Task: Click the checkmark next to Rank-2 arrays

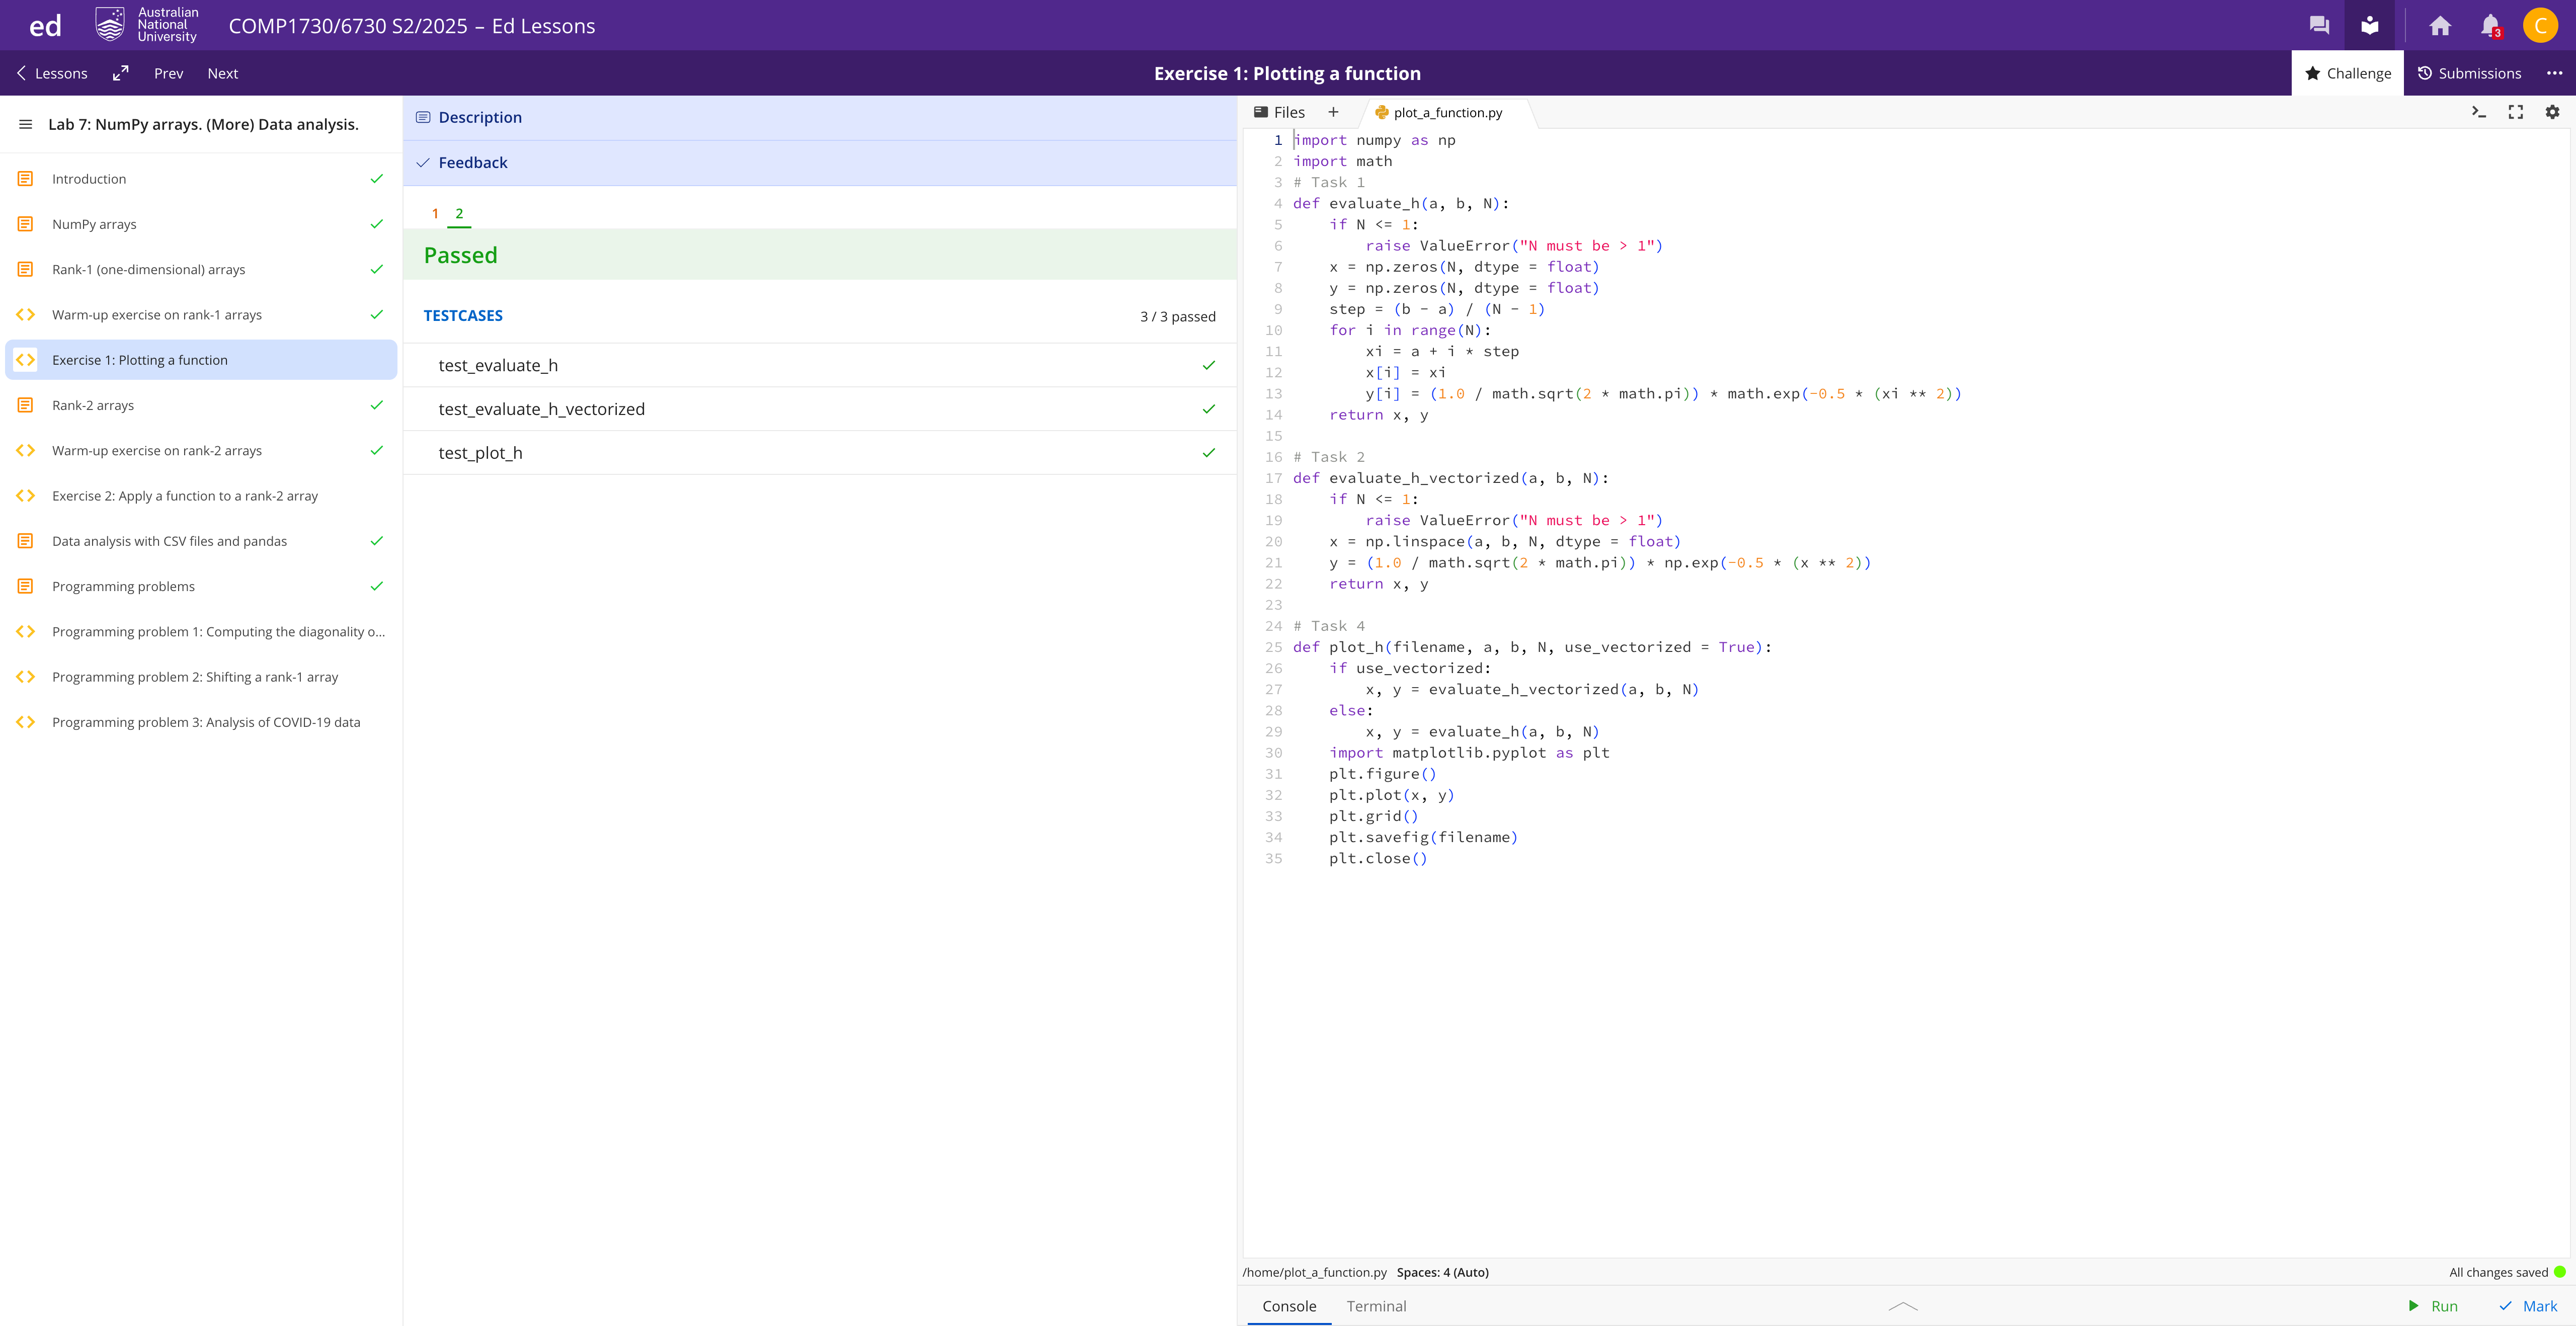Action: pos(377,405)
